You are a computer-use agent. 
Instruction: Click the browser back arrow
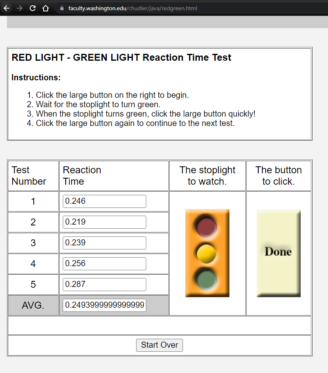point(7,8)
